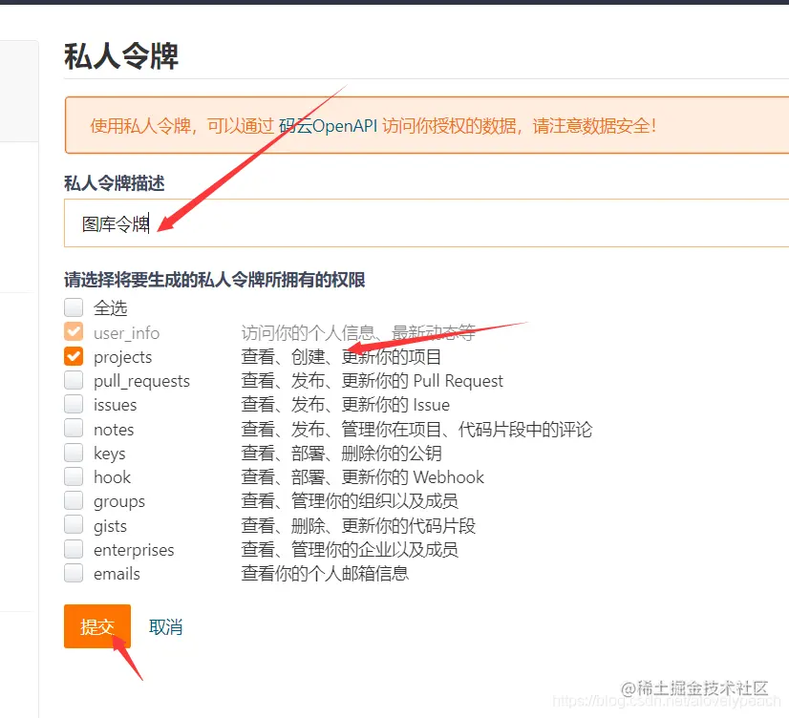789x718 pixels.
Task: Click the 取消 cancel link
Action: [x=166, y=628]
